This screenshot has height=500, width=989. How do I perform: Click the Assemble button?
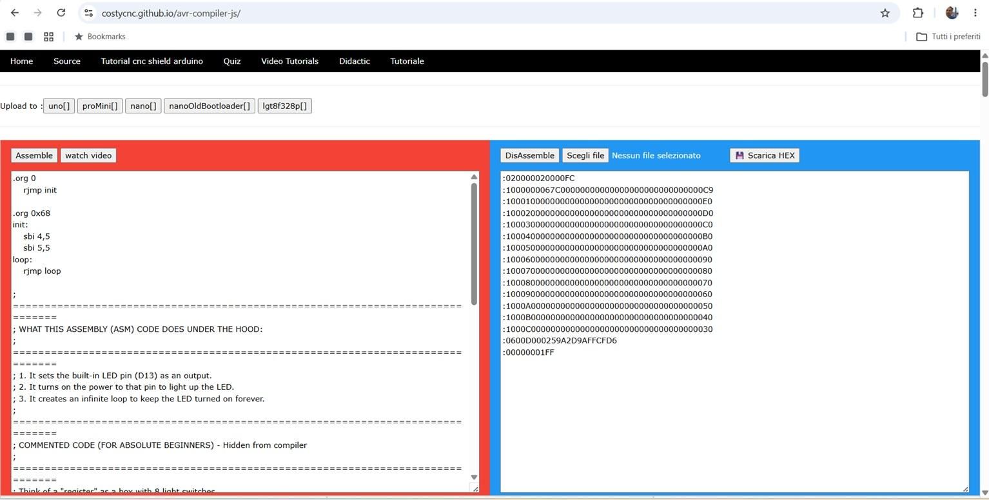click(34, 155)
